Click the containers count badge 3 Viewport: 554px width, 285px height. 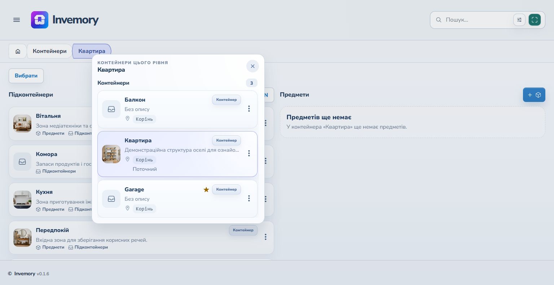click(x=252, y=83)
